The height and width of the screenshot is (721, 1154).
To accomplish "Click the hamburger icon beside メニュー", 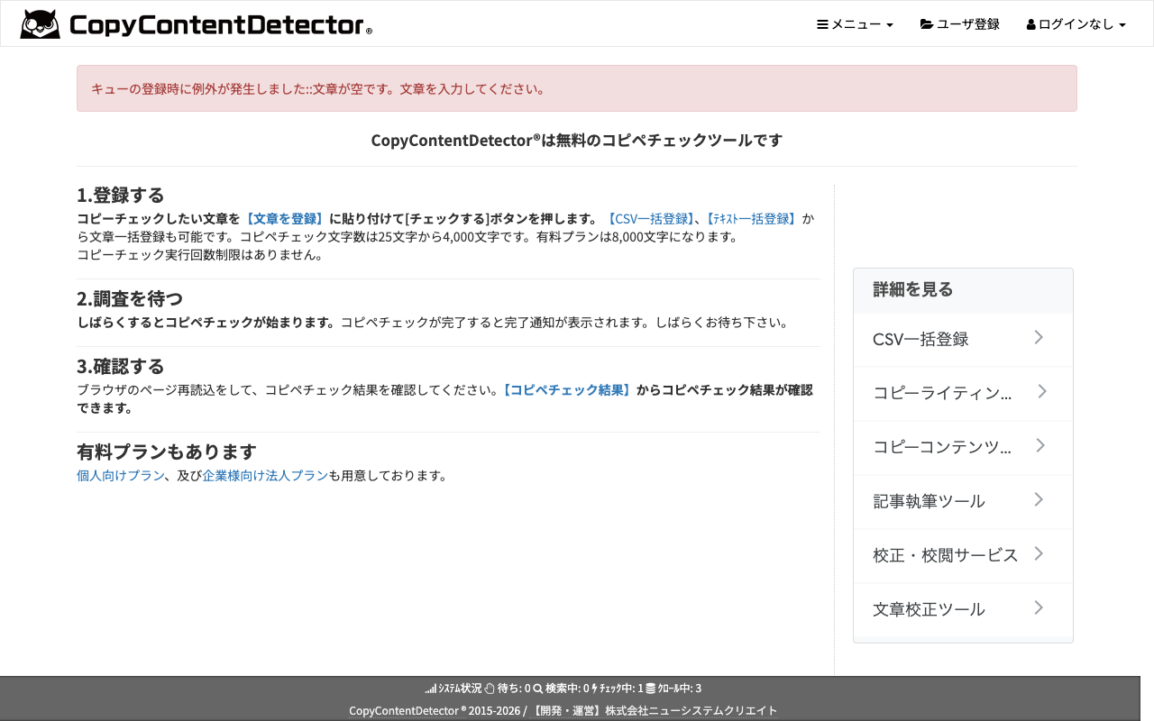I will tap(821, 24).
